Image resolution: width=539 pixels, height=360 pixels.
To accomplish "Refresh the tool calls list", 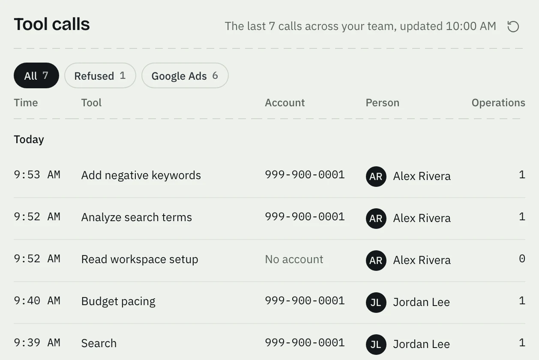I will point(513,27).
